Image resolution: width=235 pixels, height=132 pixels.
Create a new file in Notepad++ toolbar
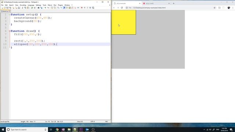click(2, 8)
